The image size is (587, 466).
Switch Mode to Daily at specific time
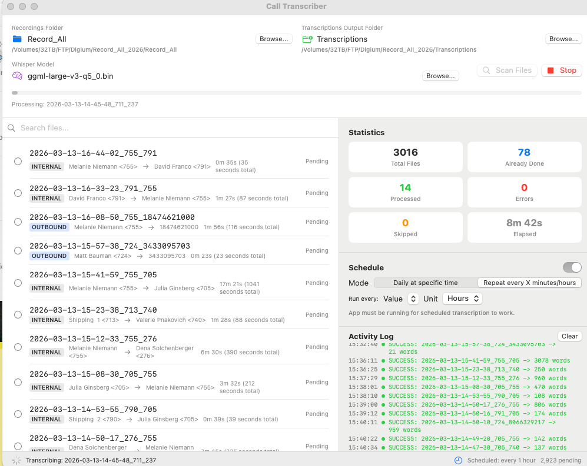pyautogui.click(x=425, y=283)
